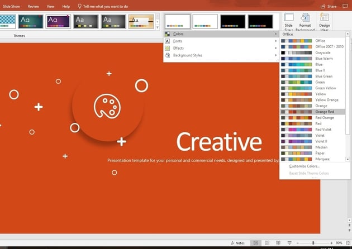Screen dimensions: 352x249
Task: Expand the Fonts submenu
Action: point(178,41)
